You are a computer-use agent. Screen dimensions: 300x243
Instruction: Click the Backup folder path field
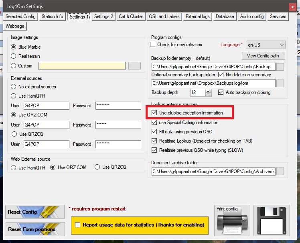[213, 67]
